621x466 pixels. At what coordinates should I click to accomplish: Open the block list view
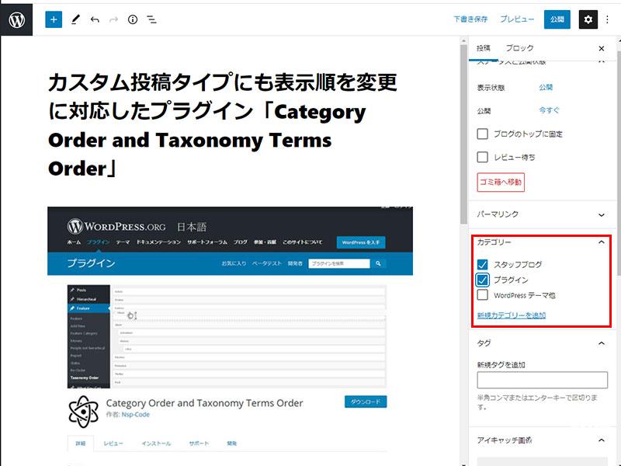(152, 19)
